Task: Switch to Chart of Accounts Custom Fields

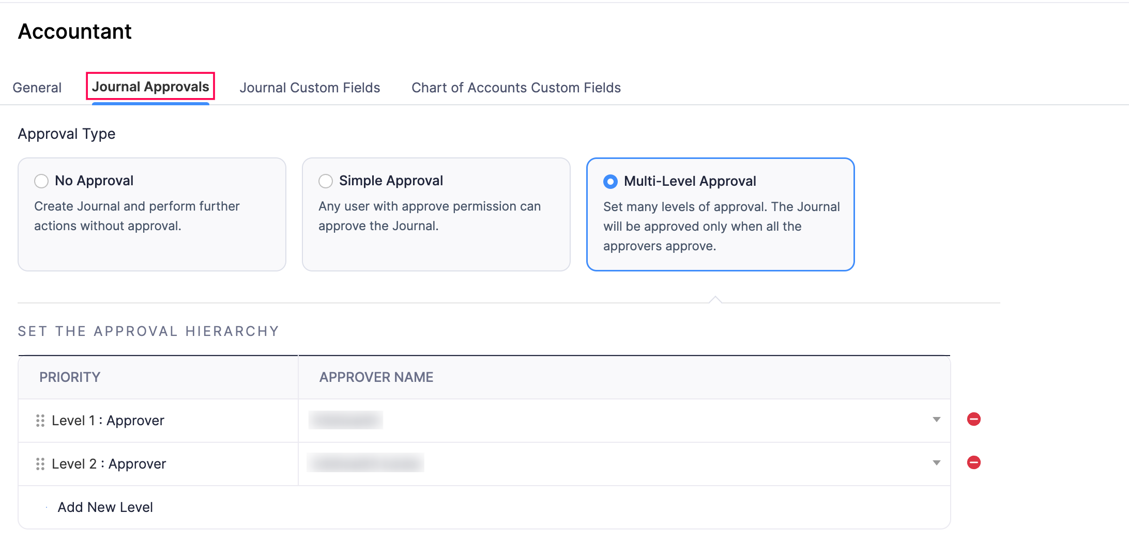Action: 516,87
